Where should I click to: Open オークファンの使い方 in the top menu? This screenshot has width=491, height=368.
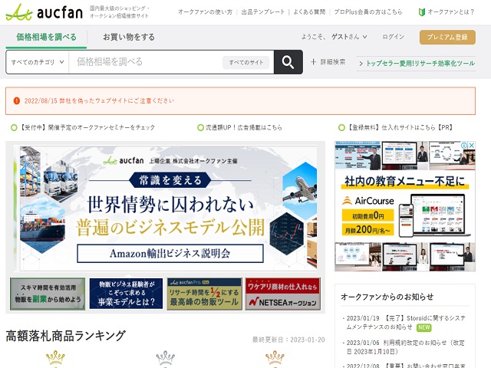click(205, 12)
